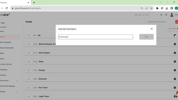Close the Flowace browser tab
178x100 pixels.
pyautogui.click(x=28, y=2)
